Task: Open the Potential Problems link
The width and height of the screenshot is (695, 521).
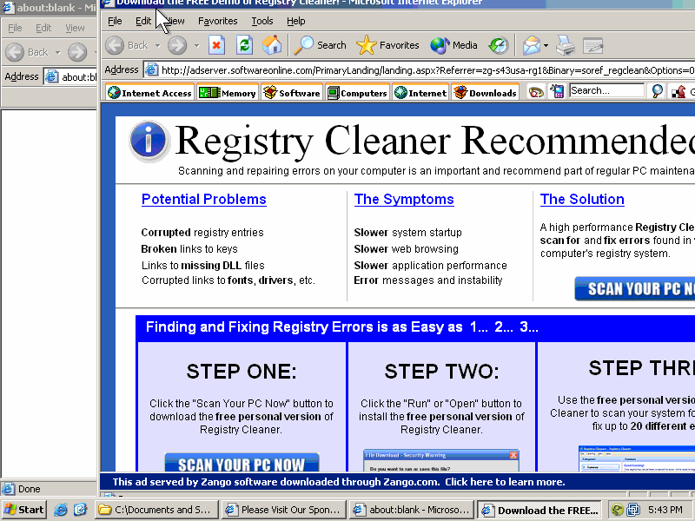Action: (x=204, y=200)
